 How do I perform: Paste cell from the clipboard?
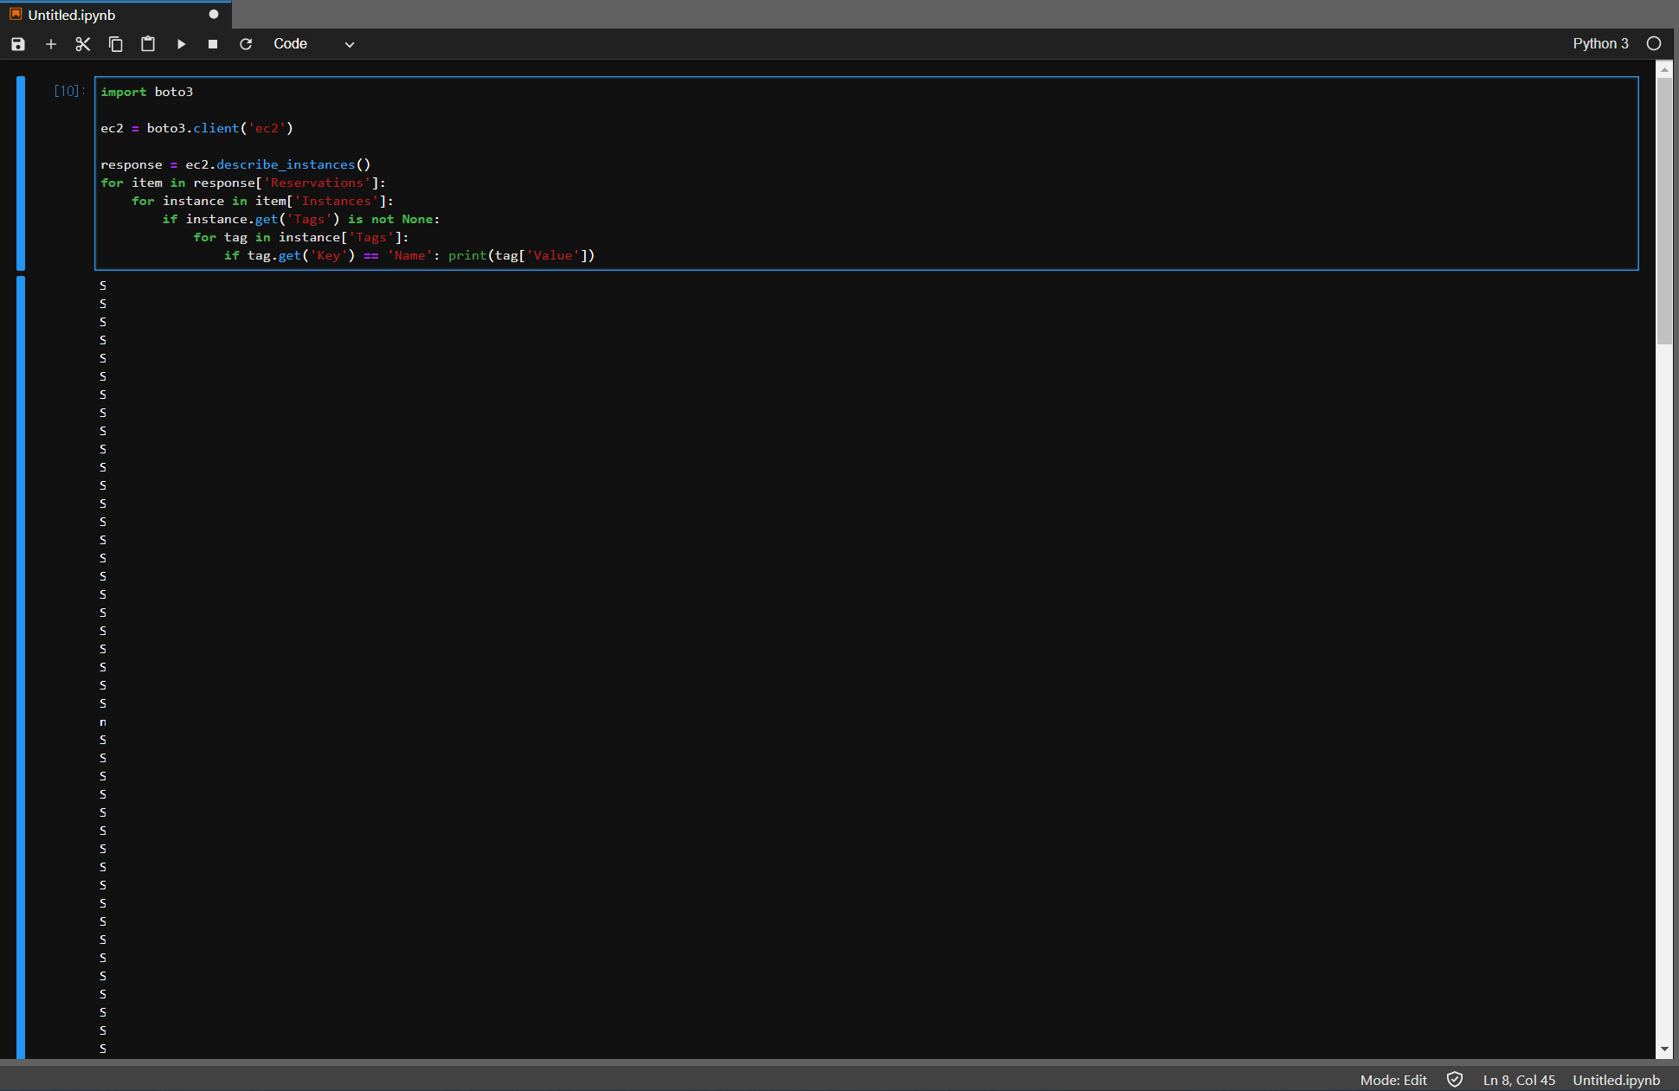148,44
